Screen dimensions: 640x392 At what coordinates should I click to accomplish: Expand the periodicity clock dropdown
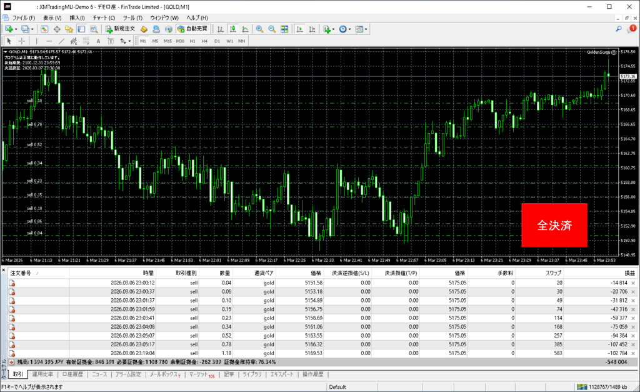(x=351, y=29)
